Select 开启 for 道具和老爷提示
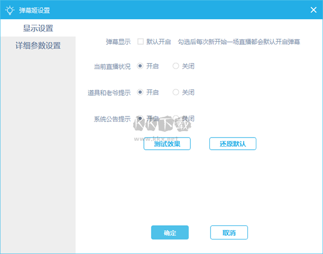 tap(140, 92)
